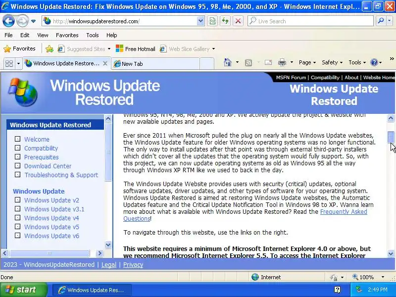Screen dimensions: 396x297
Task: Click the sidebar horizontal scrollbar thumb
Action: pyautogui.click(x=49, y=253)
